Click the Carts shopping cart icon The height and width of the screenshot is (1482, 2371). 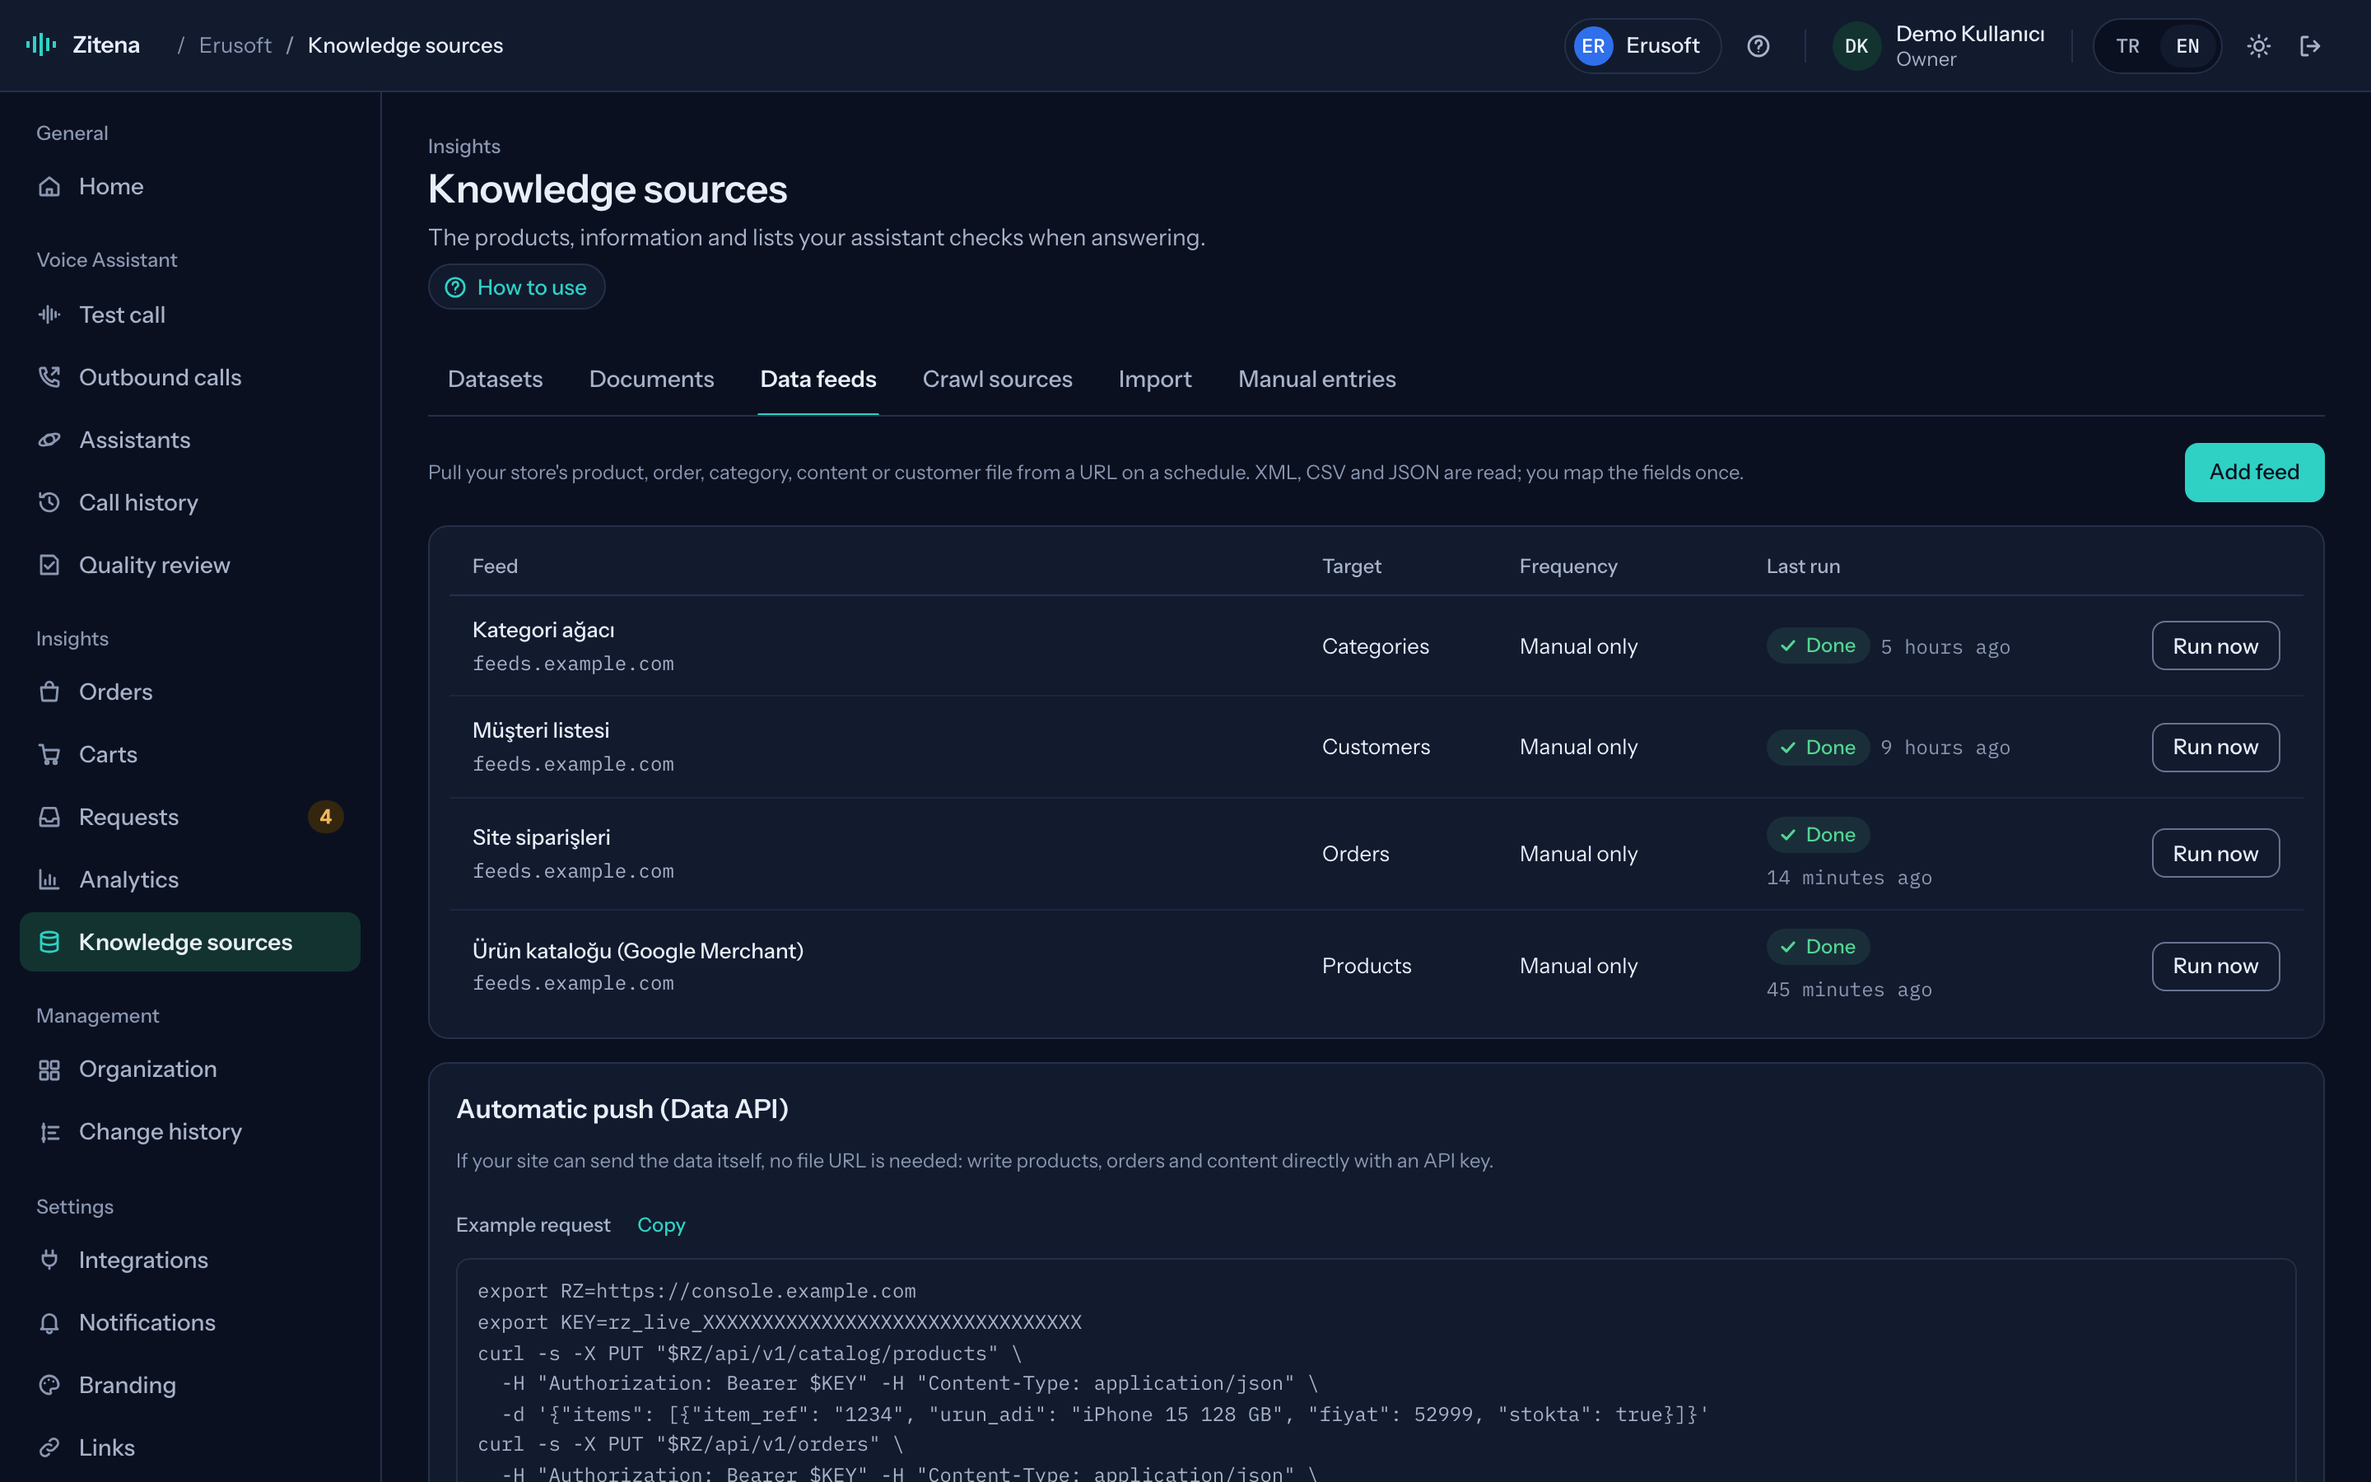pyautogui.click(x=49, y=755)
